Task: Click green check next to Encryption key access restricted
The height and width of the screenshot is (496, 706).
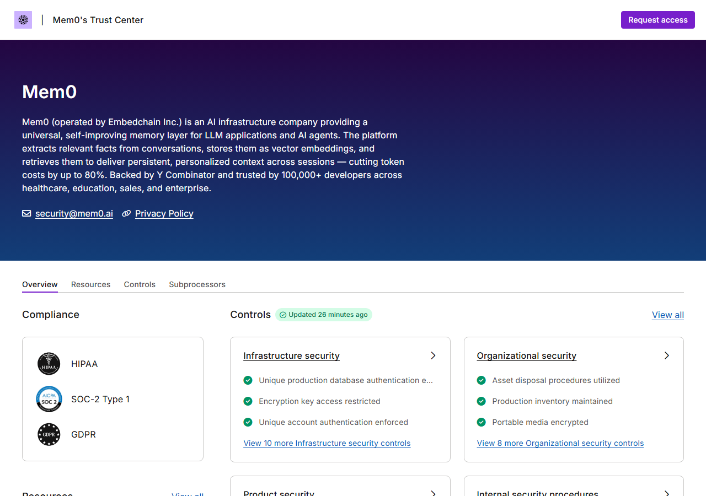Action: [248, 401]
